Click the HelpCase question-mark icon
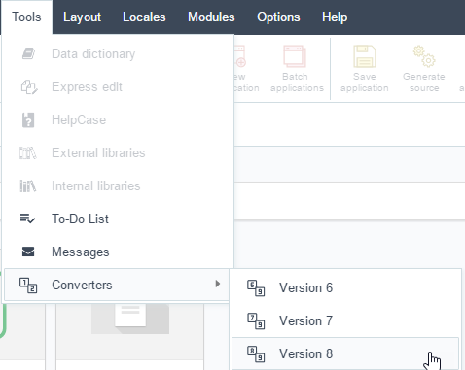The height and width of the screenshot is (370, 465). (x=28, y=120)
